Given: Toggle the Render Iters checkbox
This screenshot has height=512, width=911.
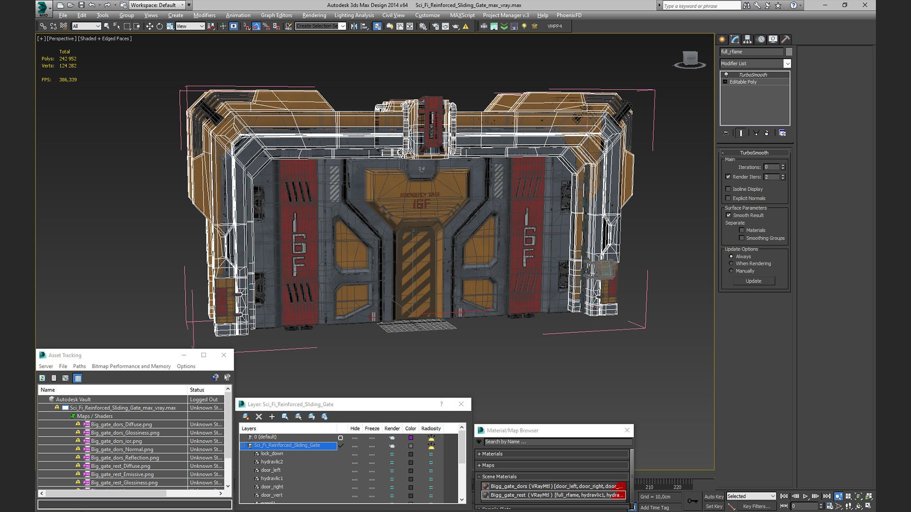Looking at the screenshot, I should click(x=728, y=177).
